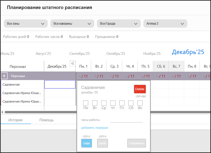Viewport: 211px width, 153px height.
Task: Open the Все Города dropdown
Action: tap(119, 24)
